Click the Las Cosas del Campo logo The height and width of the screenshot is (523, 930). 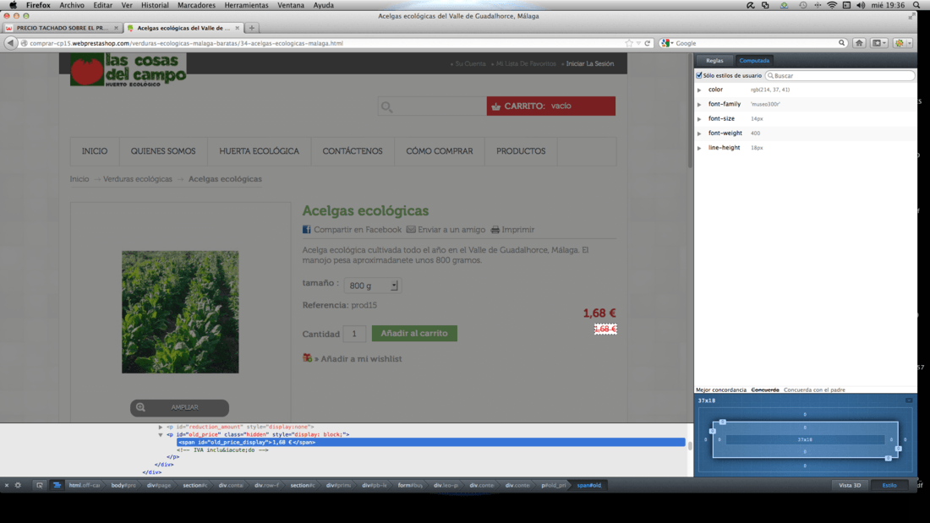[129, 69]
